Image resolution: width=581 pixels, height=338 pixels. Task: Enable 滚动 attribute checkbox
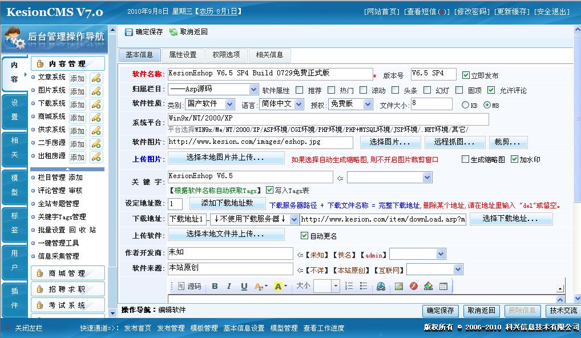(x=364, y=90)
